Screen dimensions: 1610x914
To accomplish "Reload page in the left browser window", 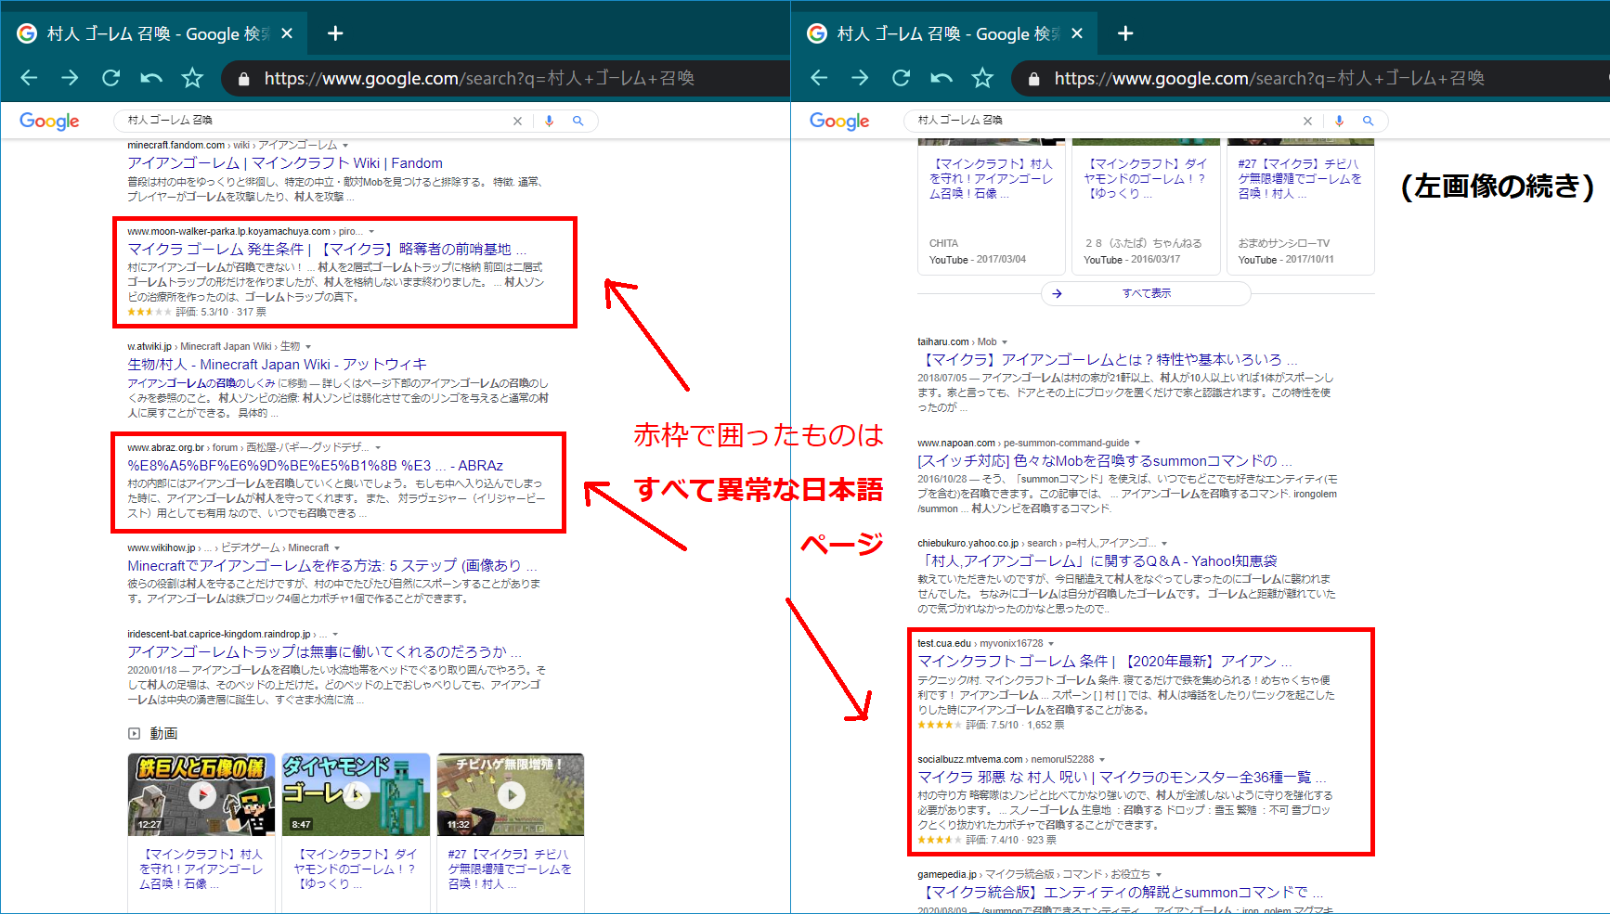I will point(110,78).
